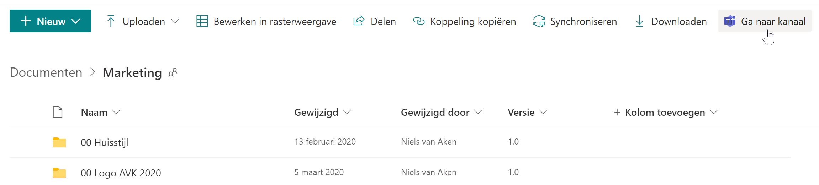Click the shared-folder people icon beside Marketing

pyautogui.click(x=173, y=73)
